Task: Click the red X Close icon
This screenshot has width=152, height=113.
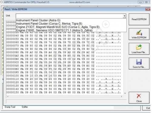Action: tap(139, 96)
